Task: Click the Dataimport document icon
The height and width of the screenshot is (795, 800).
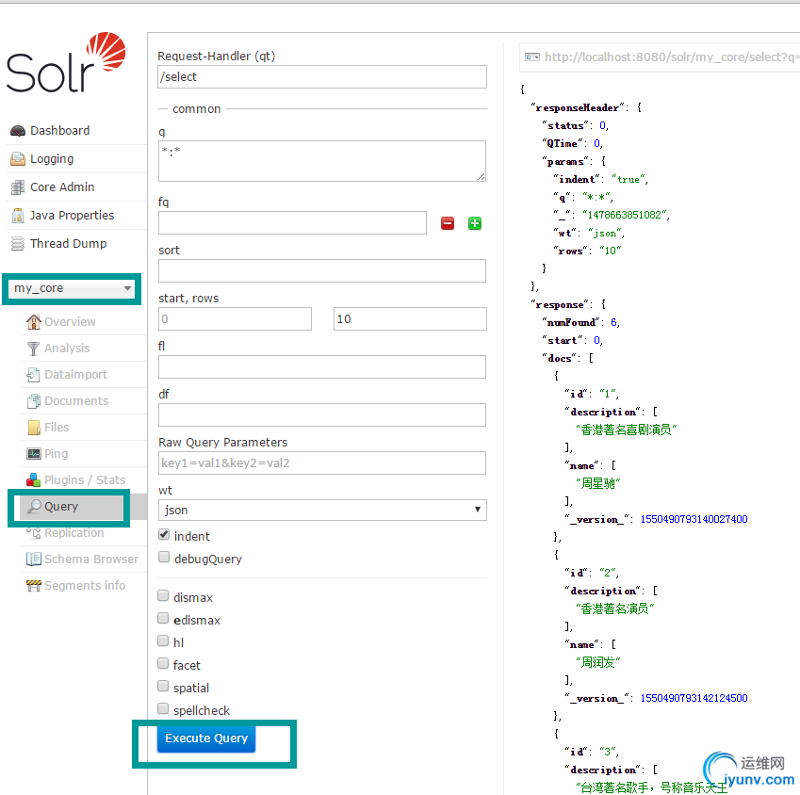Action: click(34, 375)
